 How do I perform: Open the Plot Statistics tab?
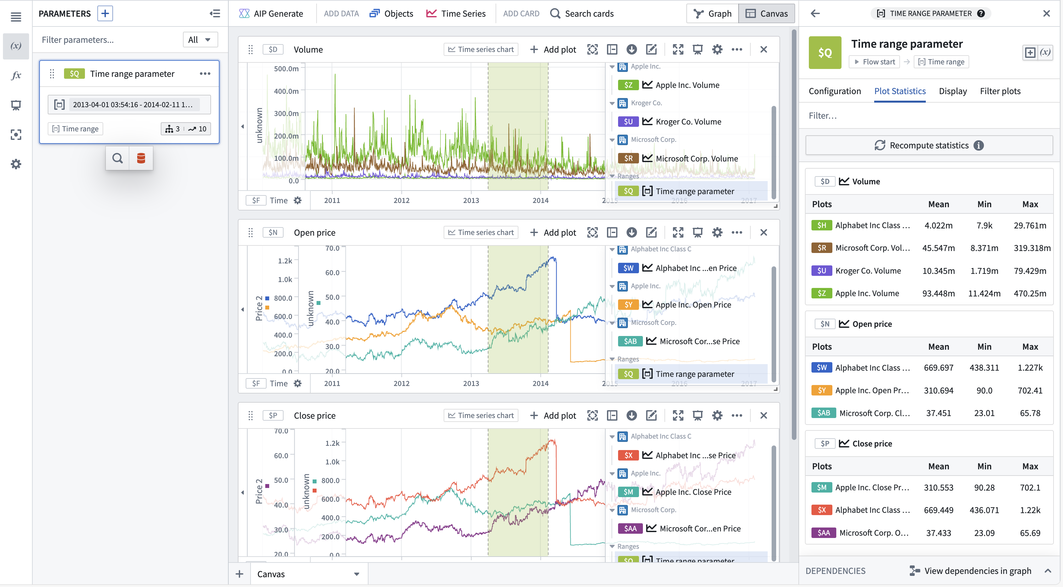pos(900,91)
